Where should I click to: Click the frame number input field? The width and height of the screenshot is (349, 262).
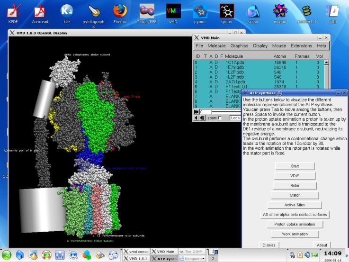coord(205,111)
